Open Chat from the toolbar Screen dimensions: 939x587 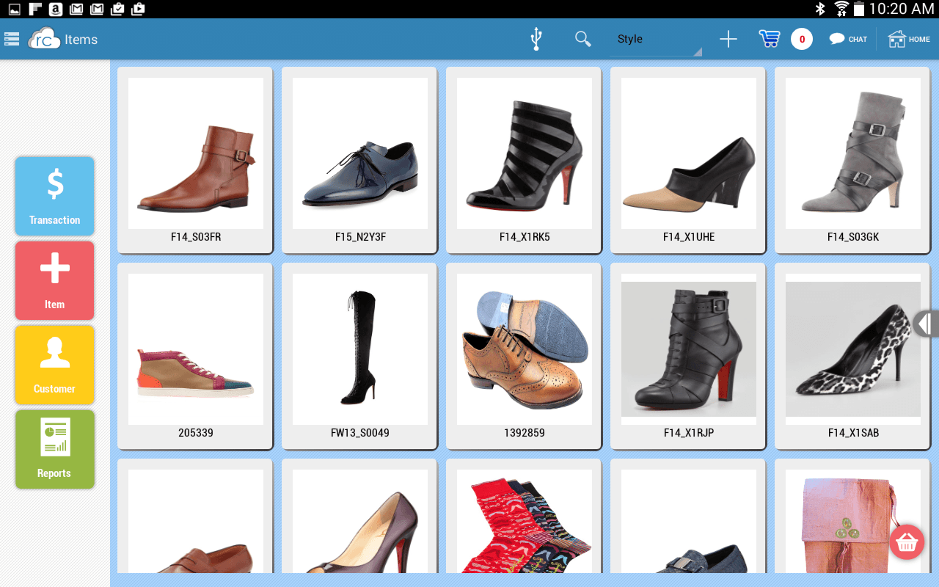(848, 39)
